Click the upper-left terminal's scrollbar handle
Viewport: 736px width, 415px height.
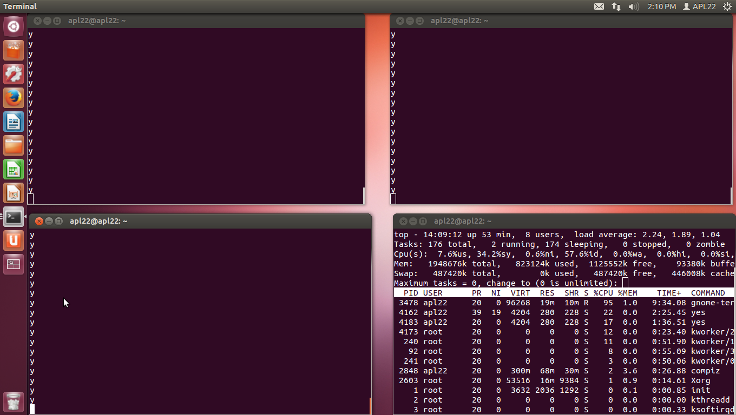(x=364, y=196)
